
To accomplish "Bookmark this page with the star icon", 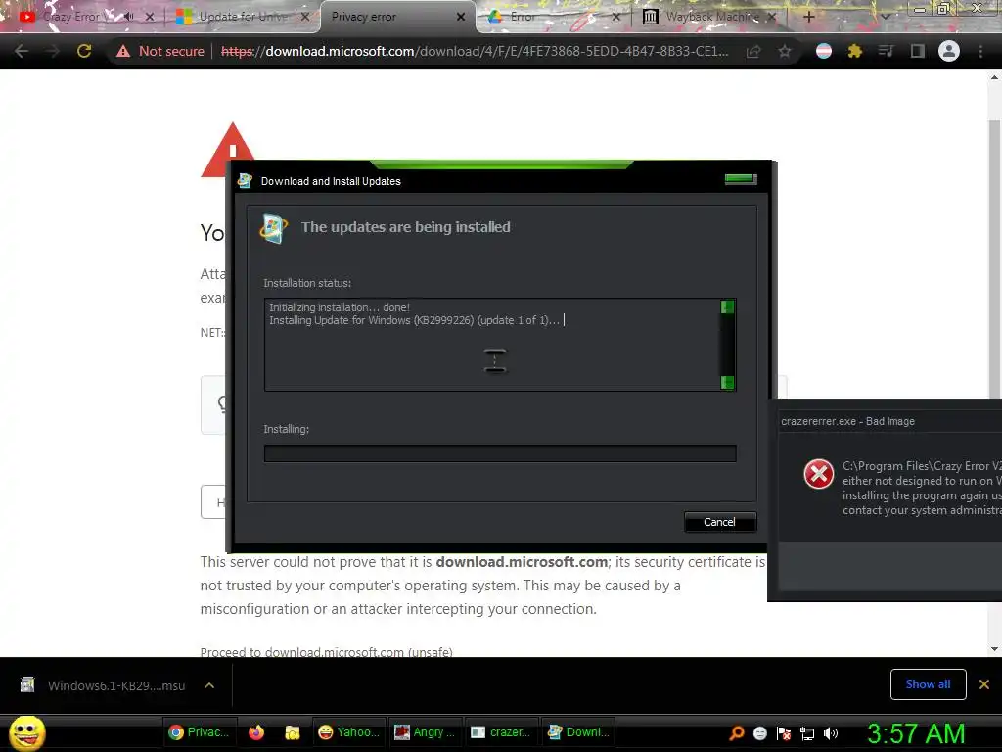I will (x=785, y=51).
